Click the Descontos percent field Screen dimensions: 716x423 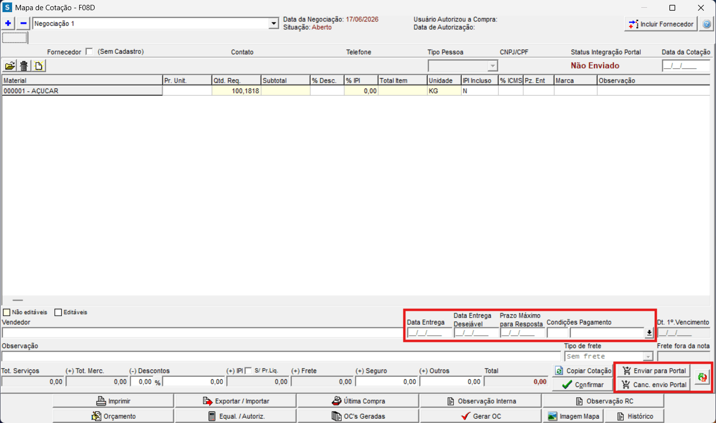[x=142, y=382]
